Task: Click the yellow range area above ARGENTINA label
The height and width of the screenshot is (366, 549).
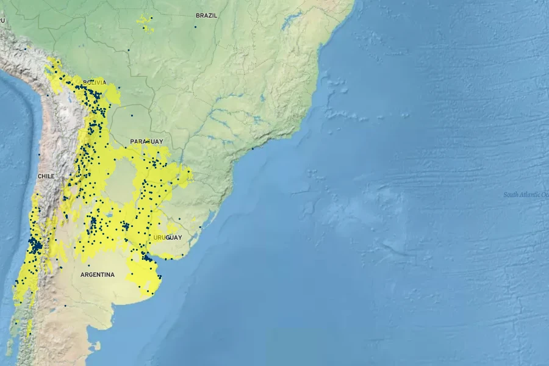Action: (x=104, y=244)
